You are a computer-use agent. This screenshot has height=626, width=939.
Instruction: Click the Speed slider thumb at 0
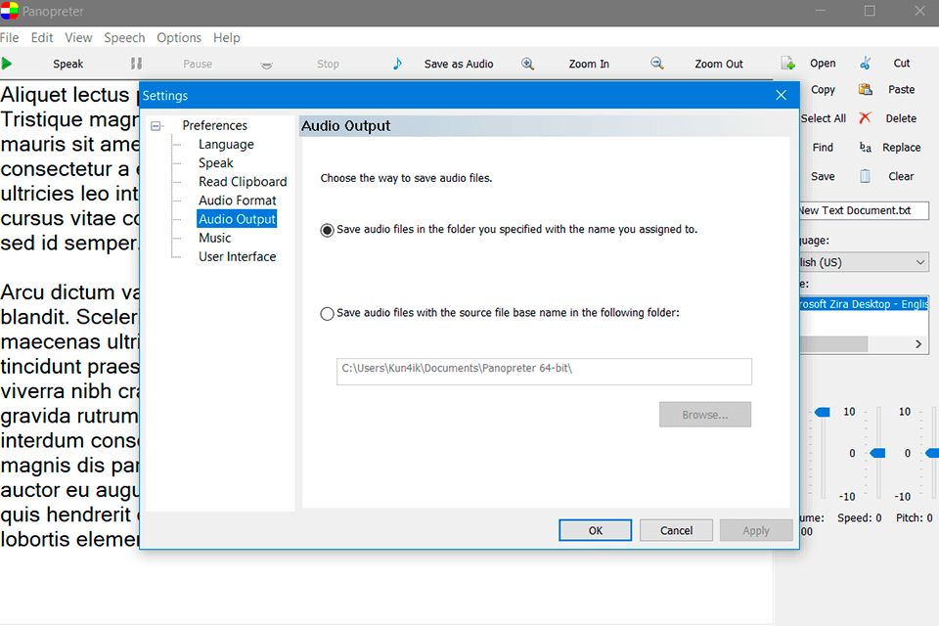[878, 453]
